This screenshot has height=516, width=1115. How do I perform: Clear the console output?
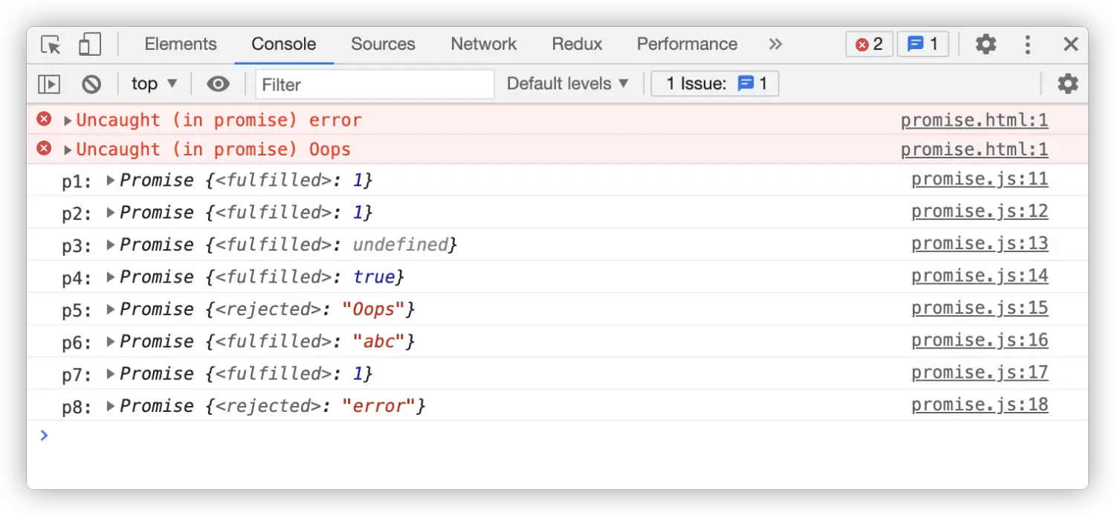click(x=91, y=84)
